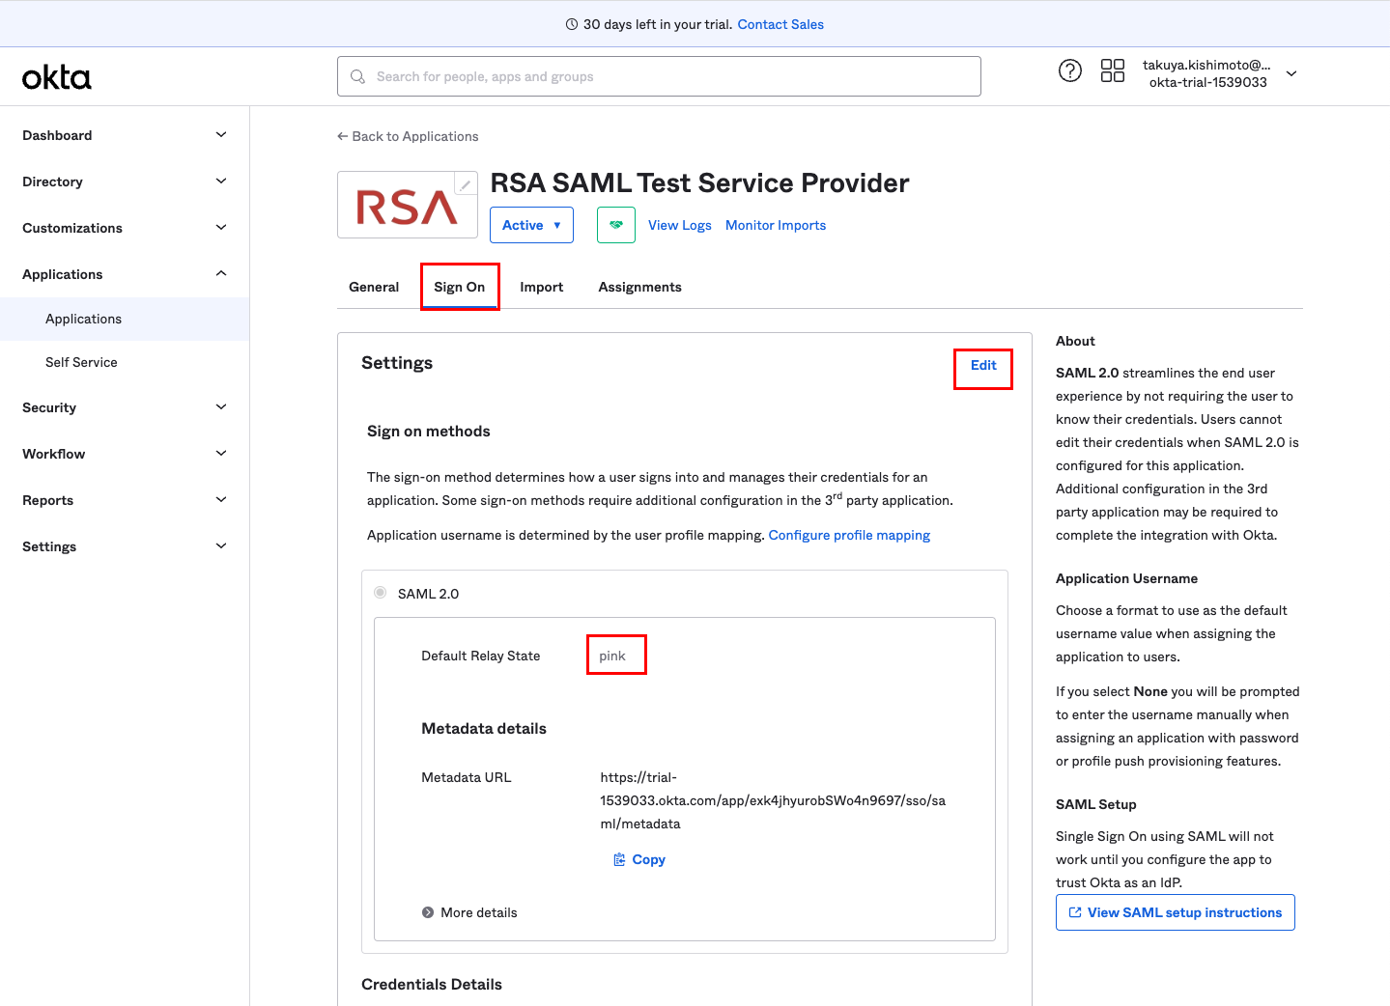Image resolution: width=1390 pixels, height=1006 pixels.
Task: Switch to the General tab
Action: 374,287
